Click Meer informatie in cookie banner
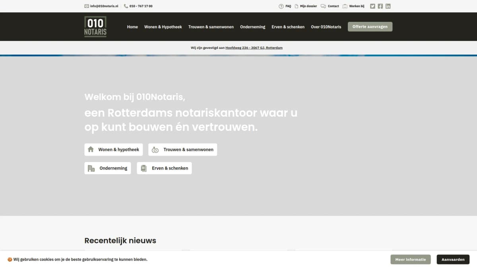 coord(410,260)
